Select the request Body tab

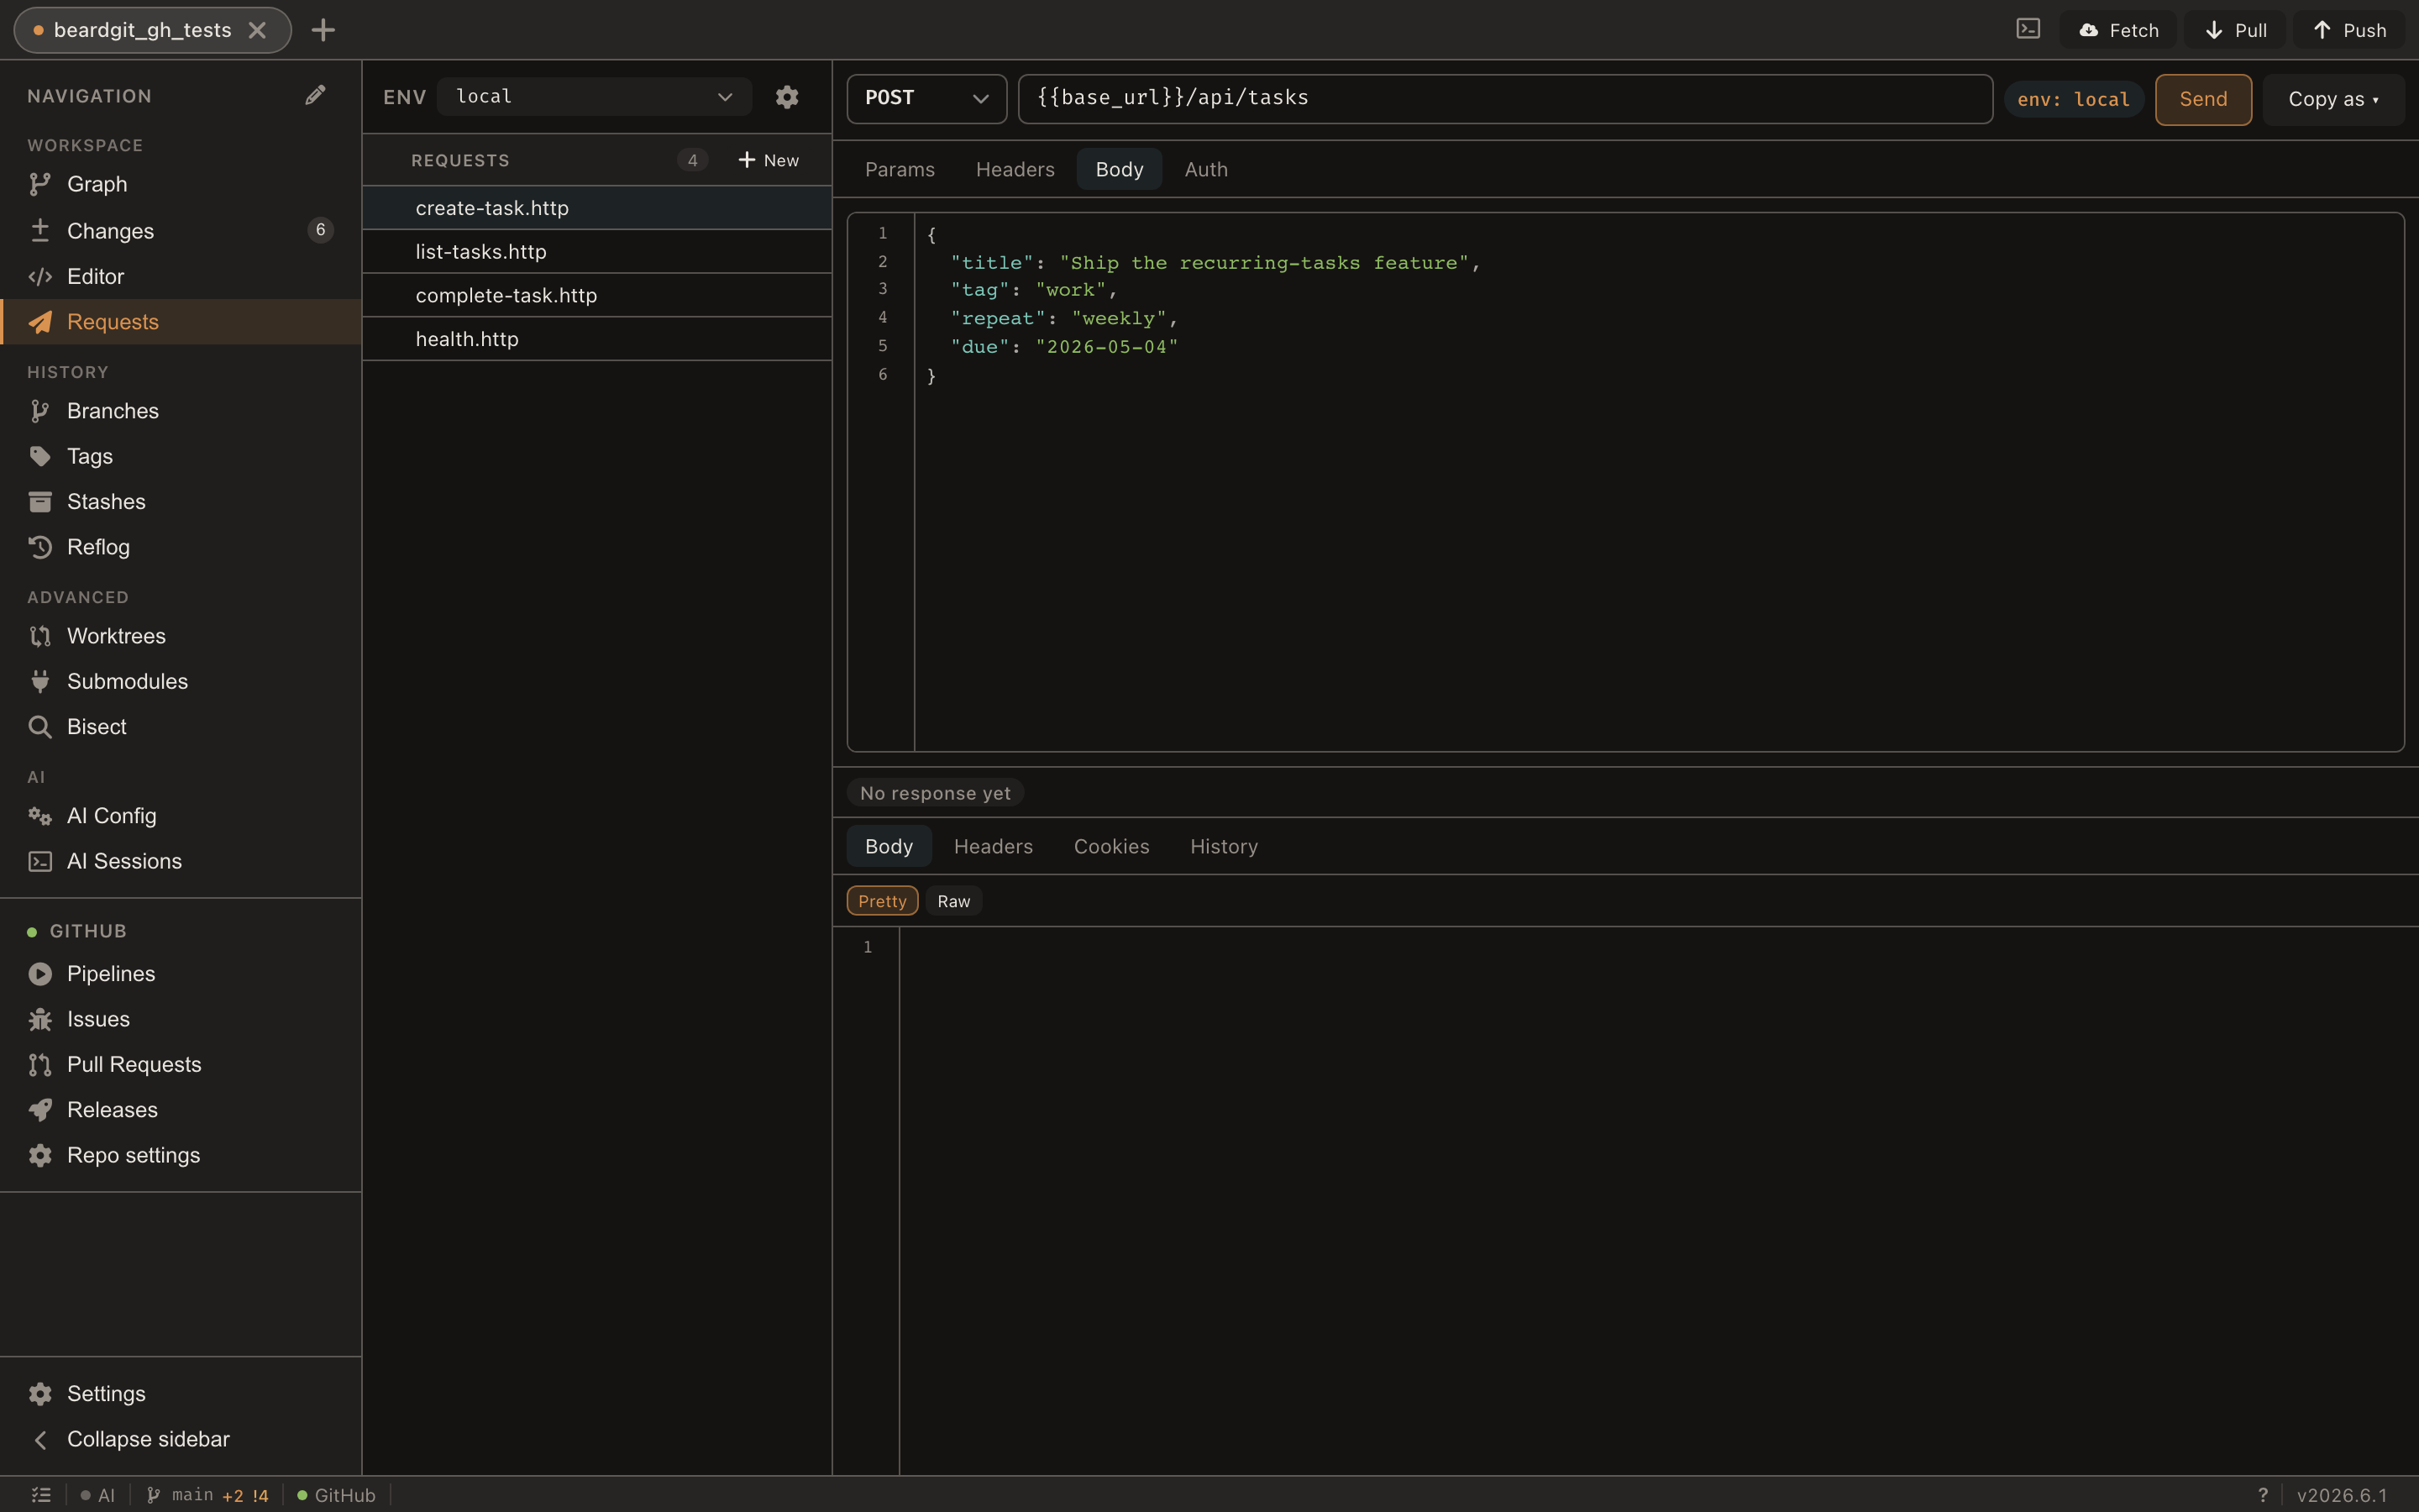1119,169
